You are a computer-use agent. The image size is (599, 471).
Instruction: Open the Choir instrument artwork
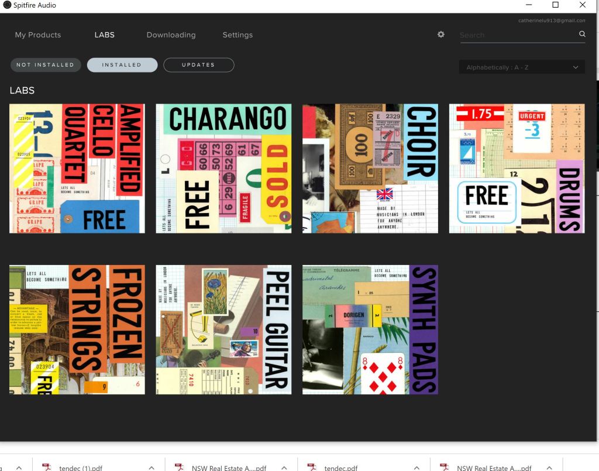pos(370,169)
